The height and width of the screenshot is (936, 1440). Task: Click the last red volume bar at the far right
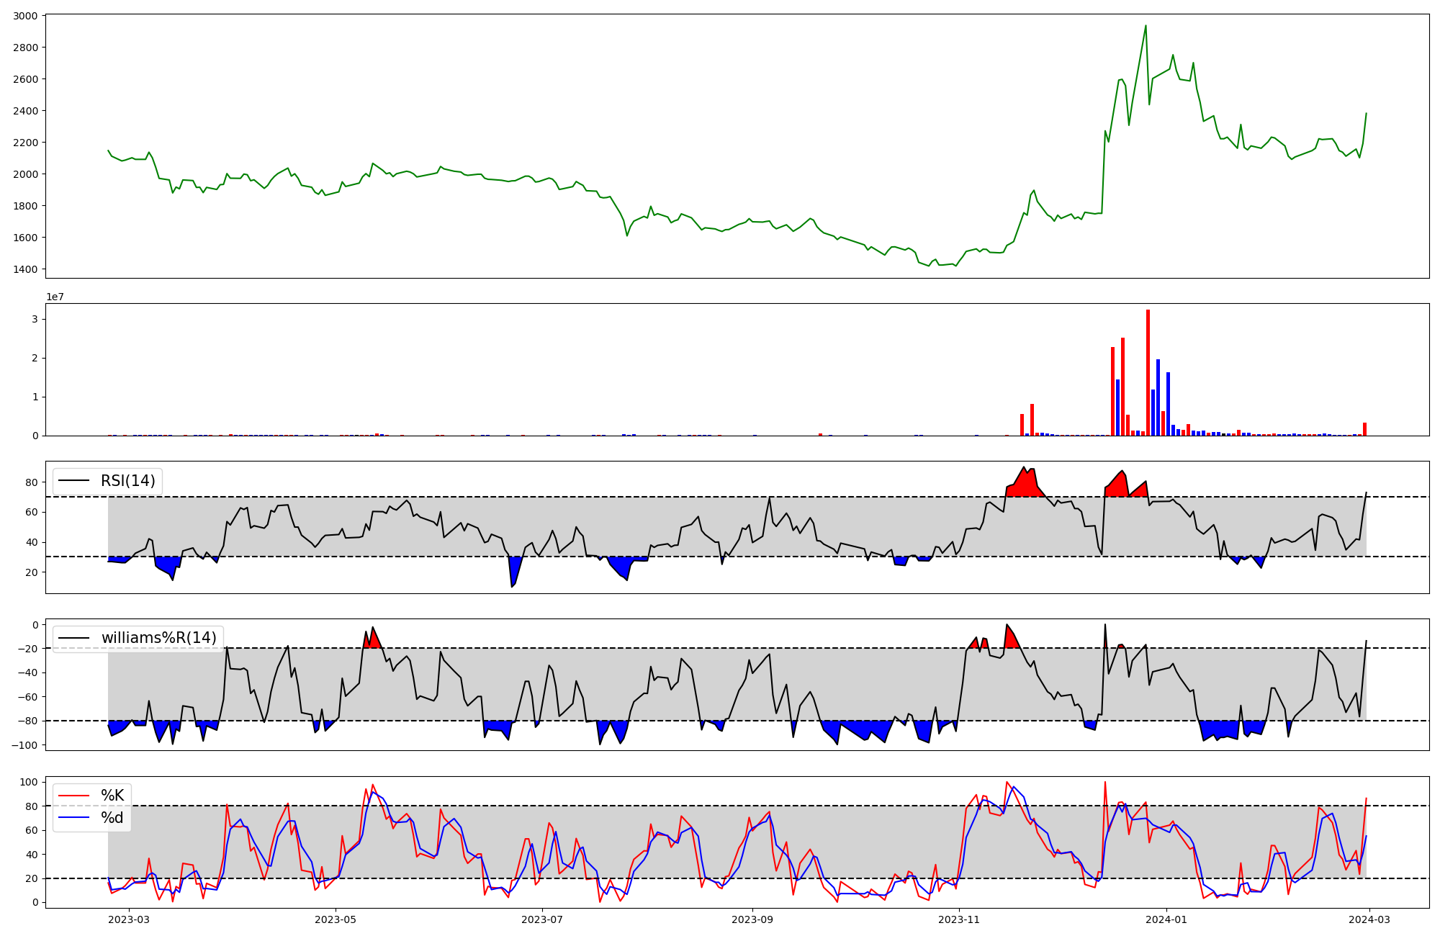[x=1364, y=429]
